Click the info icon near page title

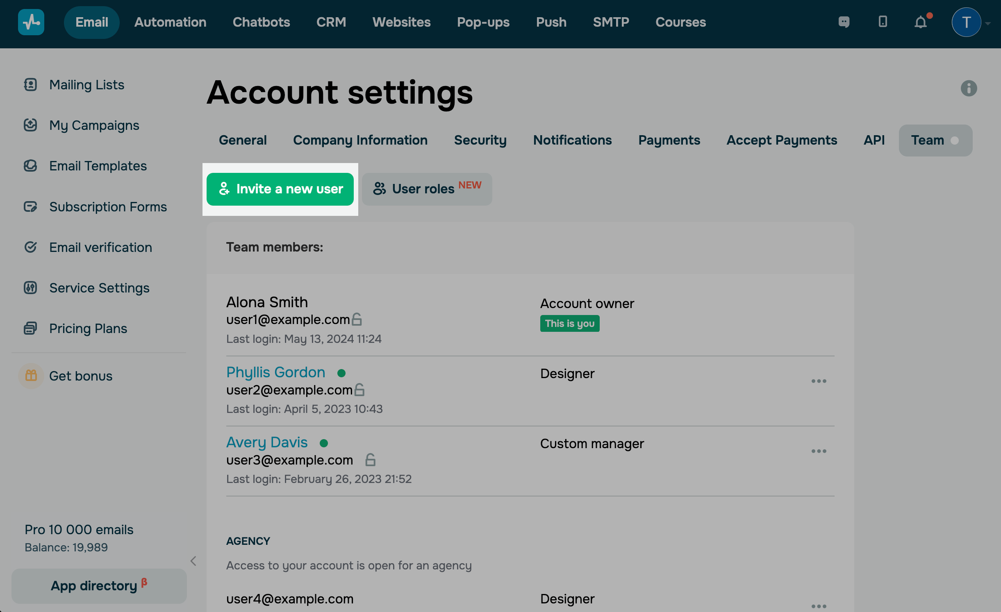tap(969, 88)
